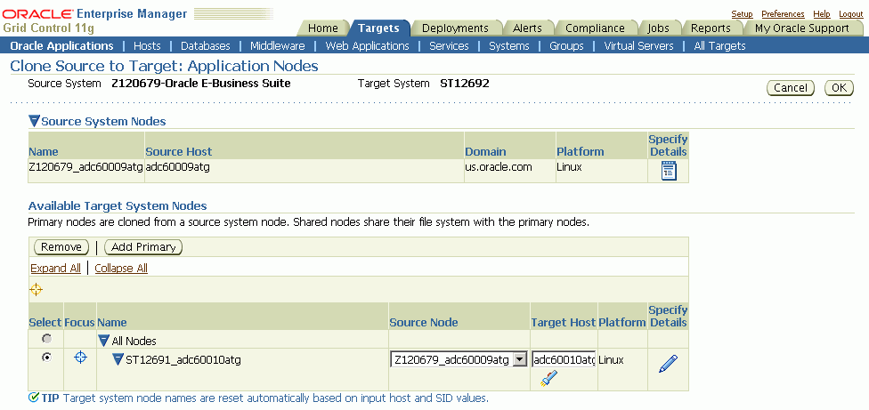The height and width of the screenshot is (410, 869).
Task: Select the Oracle Applications subtab
Action: click(61, 46)
